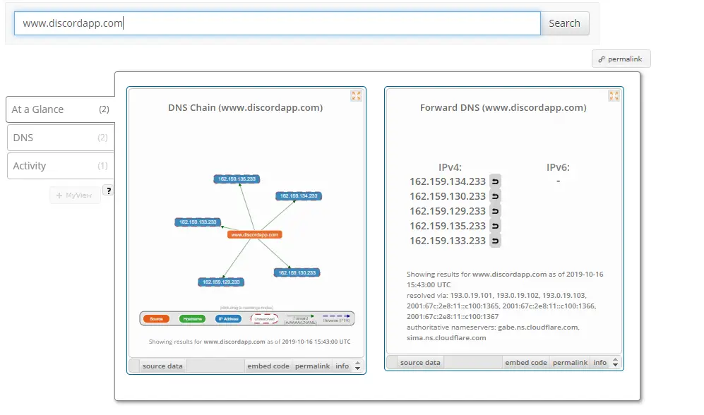The image size is (704, 415).
Task: Open source data in DNS Chain widget
Action: [x=162, y=366]
